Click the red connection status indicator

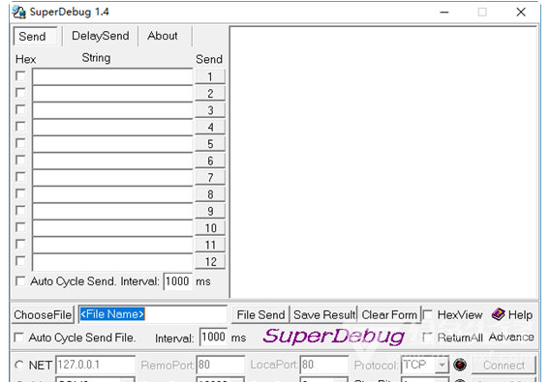pyautogui.click(x=460, y=365)
